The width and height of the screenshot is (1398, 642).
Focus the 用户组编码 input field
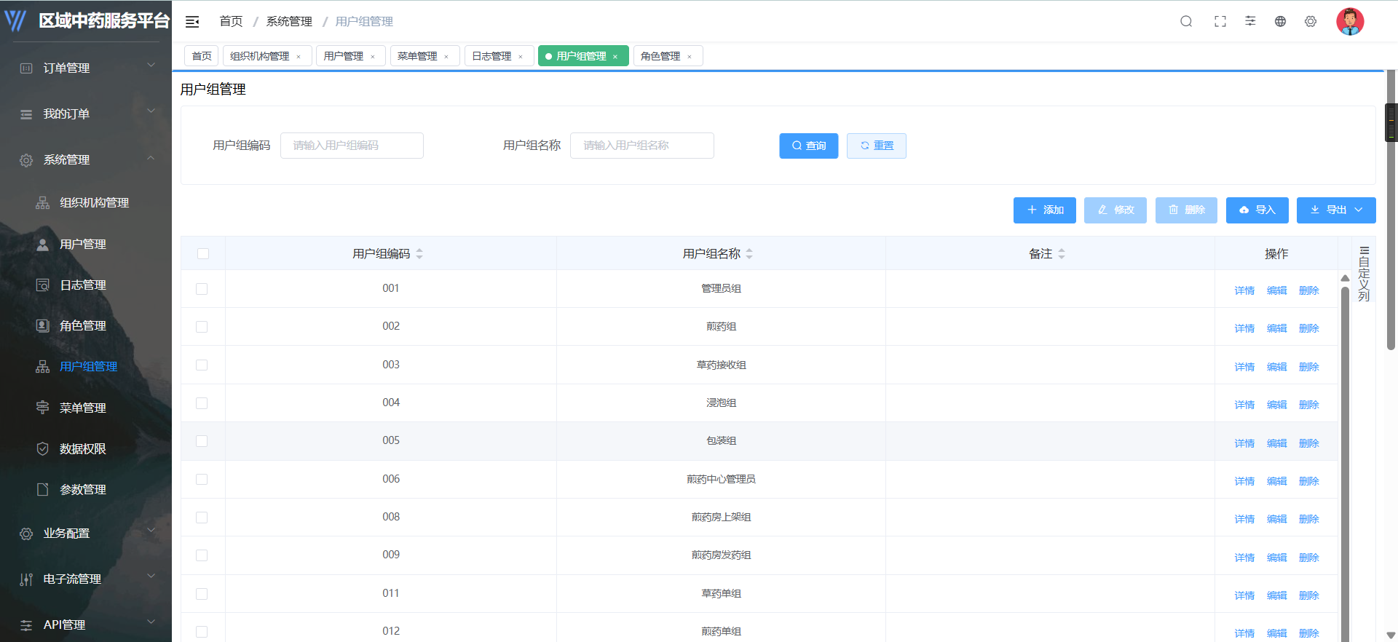tap(352, 146)
